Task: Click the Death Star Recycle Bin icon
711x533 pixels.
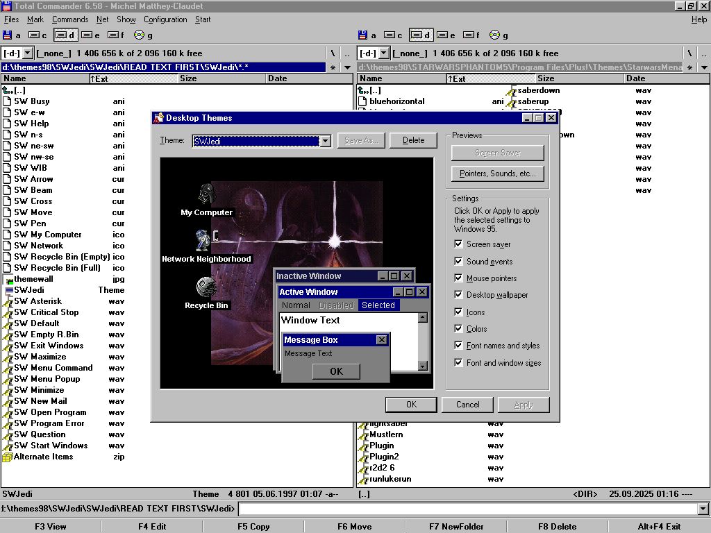Action: pos(206,287)
